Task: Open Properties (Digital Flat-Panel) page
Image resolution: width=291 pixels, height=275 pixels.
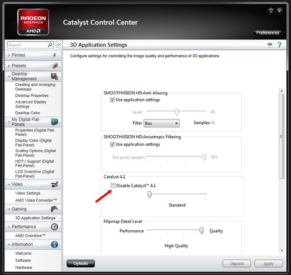Action: pyautogui.click(x=35, y=132)
